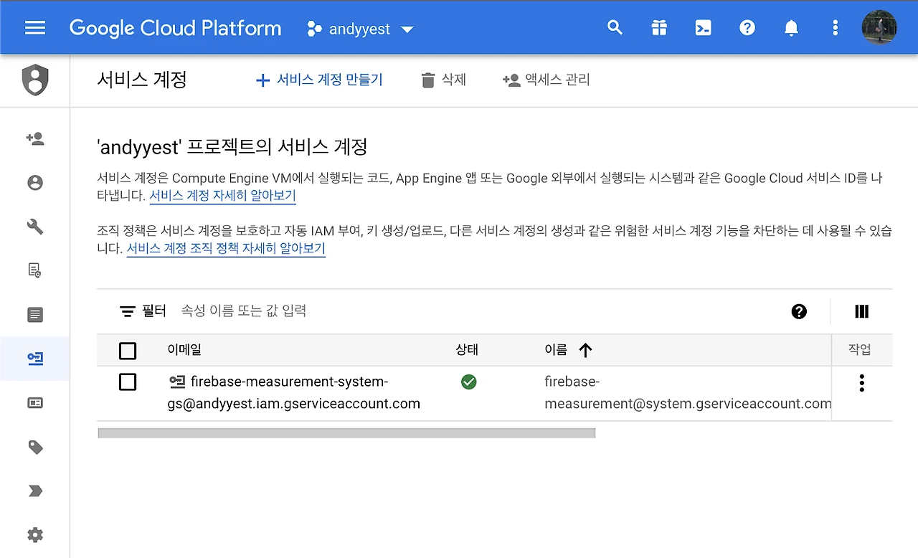Click the green status check icon
This screenshot has width=918, height=558.
(469, 382)
